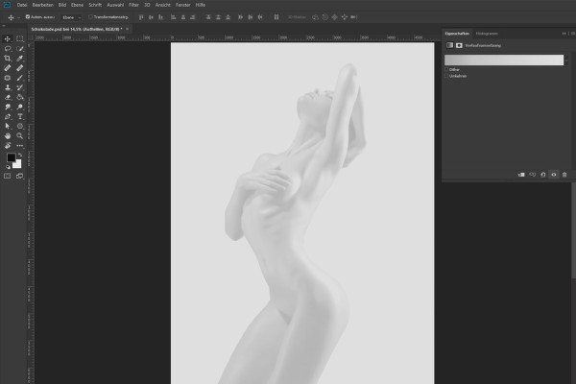Select the gradient map adjustment icon
Screen dimensions: 576x384
coord(449,45)
